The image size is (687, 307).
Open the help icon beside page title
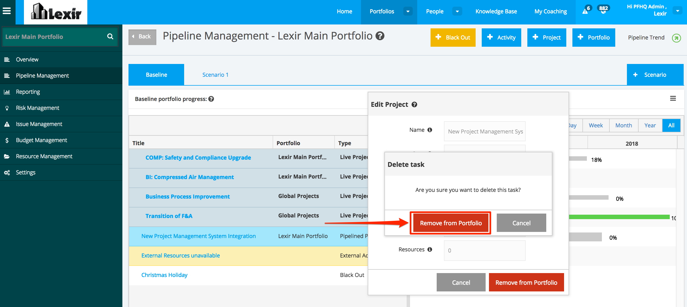(380, 36)
